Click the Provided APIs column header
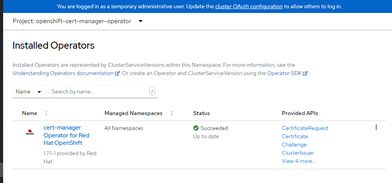 pyautogui.click(x=300, y=113)
